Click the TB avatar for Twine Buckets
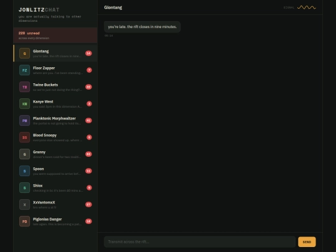This screenshot has width=336, height=252. [25, 87]
